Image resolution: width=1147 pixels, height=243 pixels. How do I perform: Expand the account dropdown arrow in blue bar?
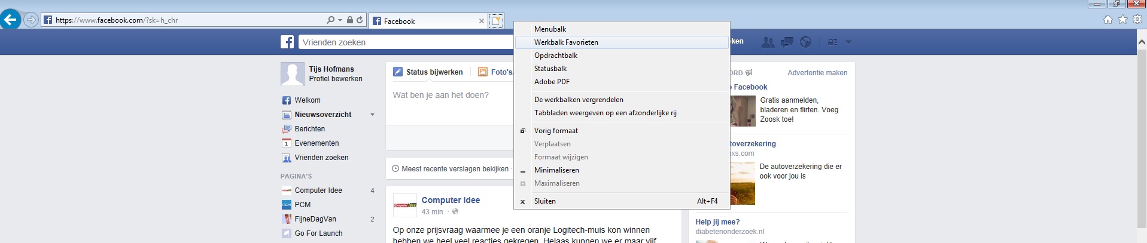click(848, 42)
